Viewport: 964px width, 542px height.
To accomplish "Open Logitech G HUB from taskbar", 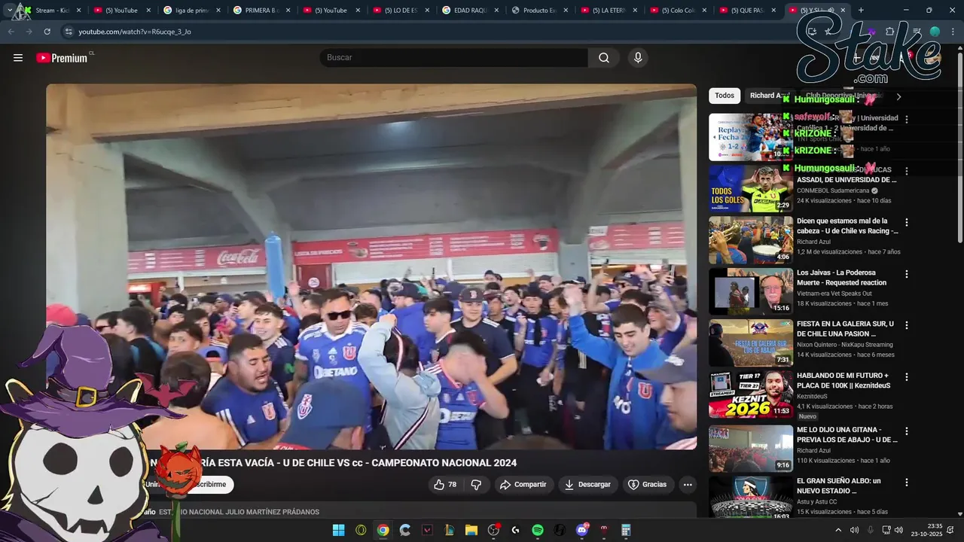I will click(x=515, y=530).
